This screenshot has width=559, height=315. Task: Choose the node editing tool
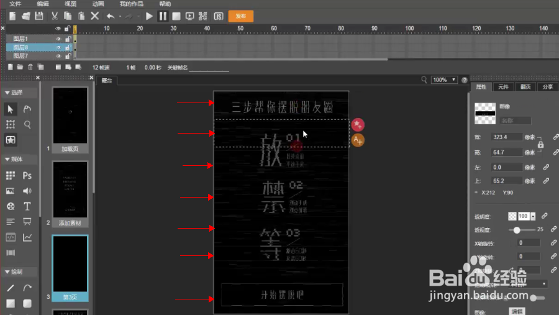pyautogui.click(x=27, y=109)
